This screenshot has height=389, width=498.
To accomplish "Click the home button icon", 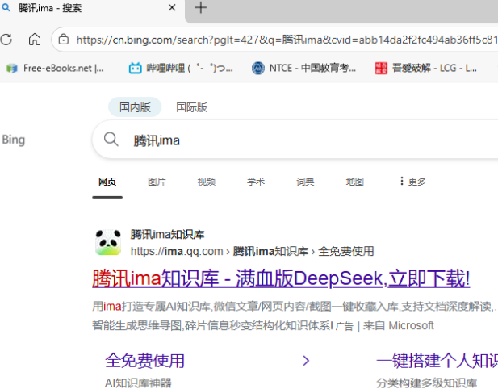I will [x=35, y=39].
